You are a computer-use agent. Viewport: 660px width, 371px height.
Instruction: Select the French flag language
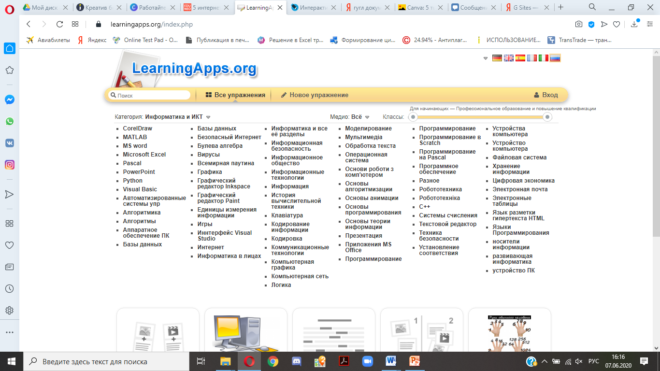532,58
